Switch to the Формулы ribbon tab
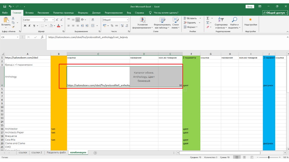The image size is (289, 162). (x=83, y=13)
